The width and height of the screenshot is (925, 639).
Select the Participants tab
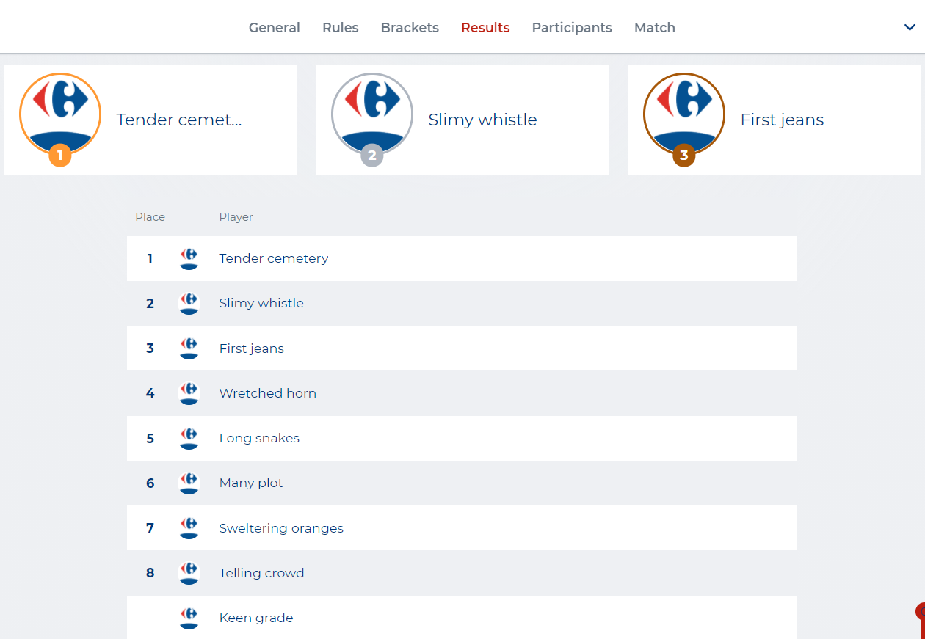(x=572, y=28)
